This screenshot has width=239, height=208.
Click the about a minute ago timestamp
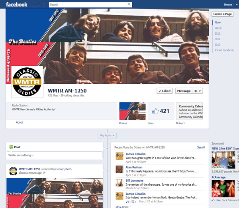(x=30, y=173)
